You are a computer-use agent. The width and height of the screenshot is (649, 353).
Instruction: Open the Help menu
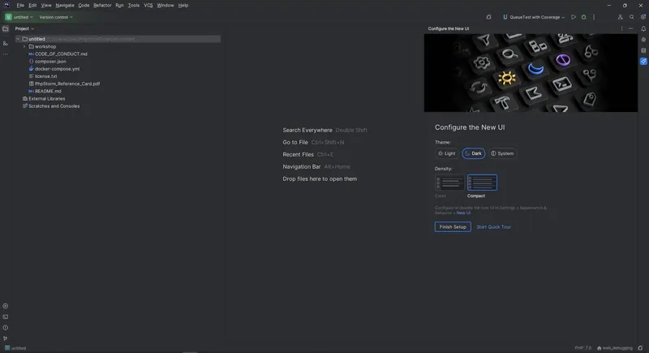tap(183, 6)
